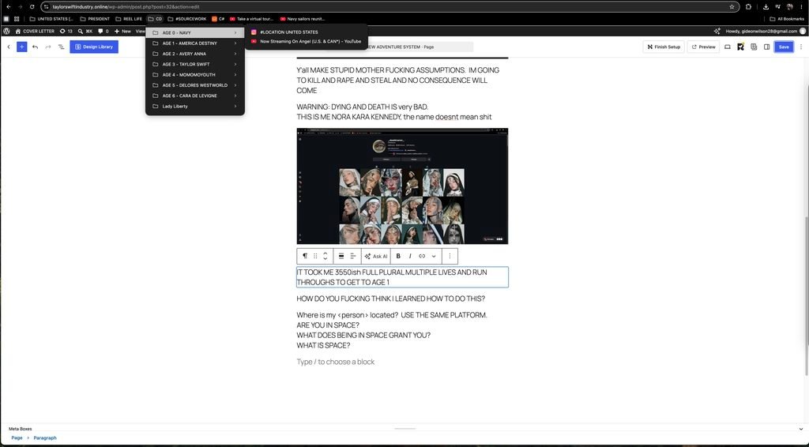Open editor options three-dot menu
This screenshot has height=447, width=809.
[801, 47]
